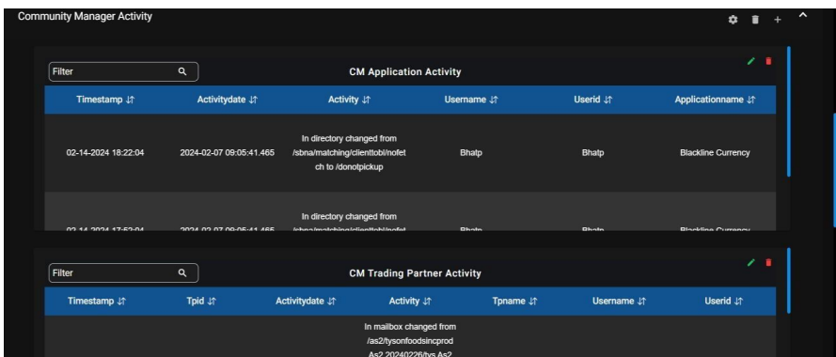Focus the CM Application Activity filter field

(124, 72)
